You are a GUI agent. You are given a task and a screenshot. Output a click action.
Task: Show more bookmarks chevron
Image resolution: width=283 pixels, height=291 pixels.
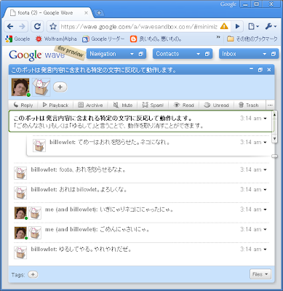tap(218, 37)
